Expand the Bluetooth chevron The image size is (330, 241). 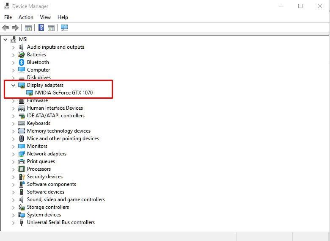13,63
